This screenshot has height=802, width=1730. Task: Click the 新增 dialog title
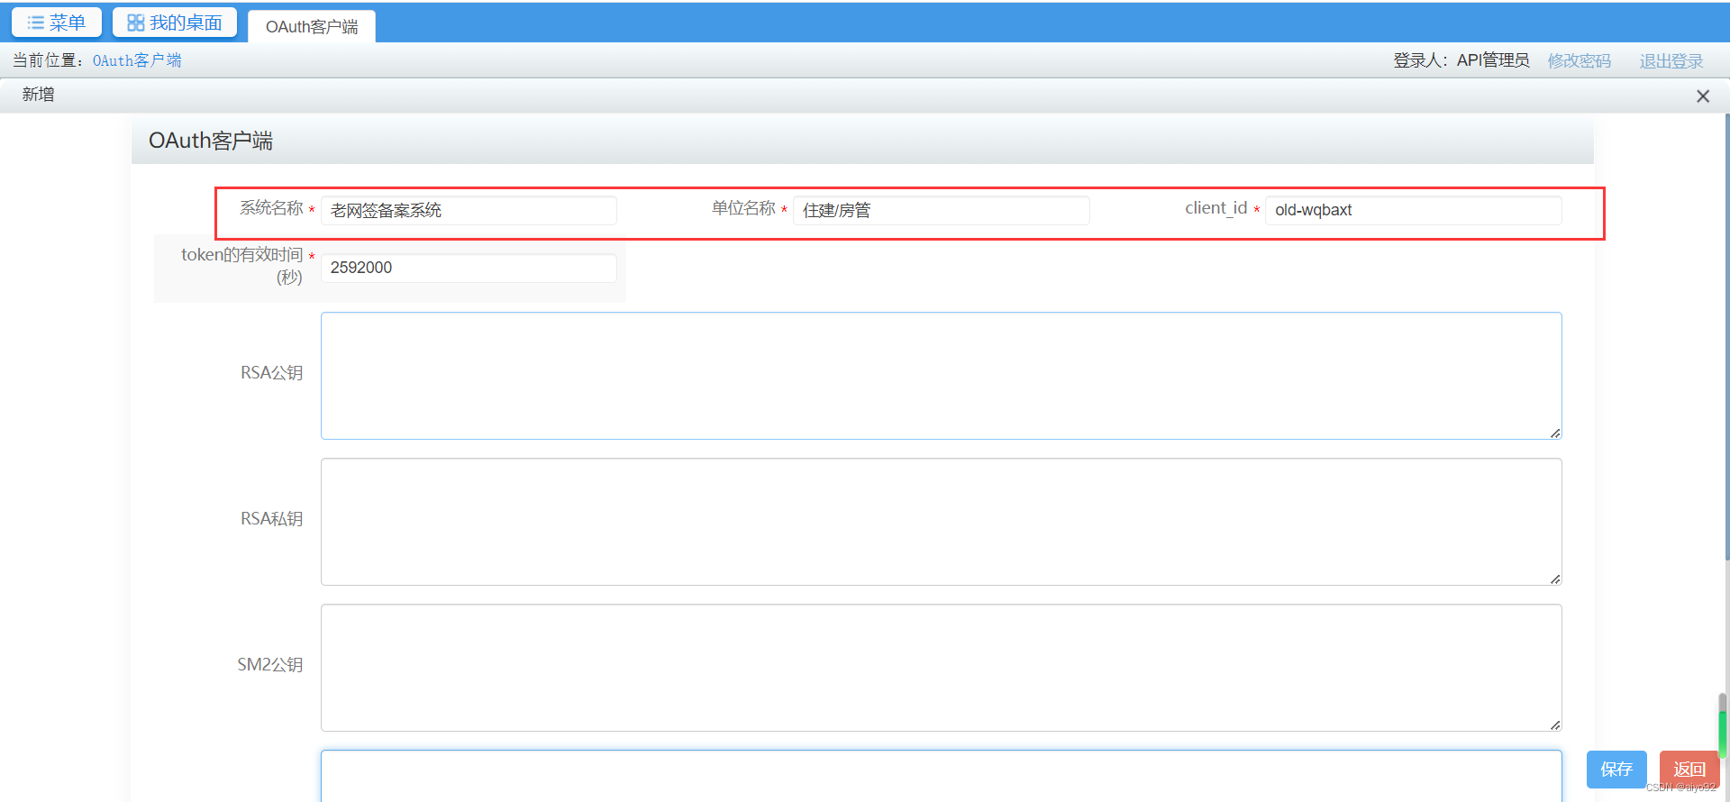pos(38,95)
